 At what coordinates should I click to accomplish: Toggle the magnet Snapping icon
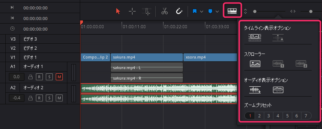click(179, 11)
